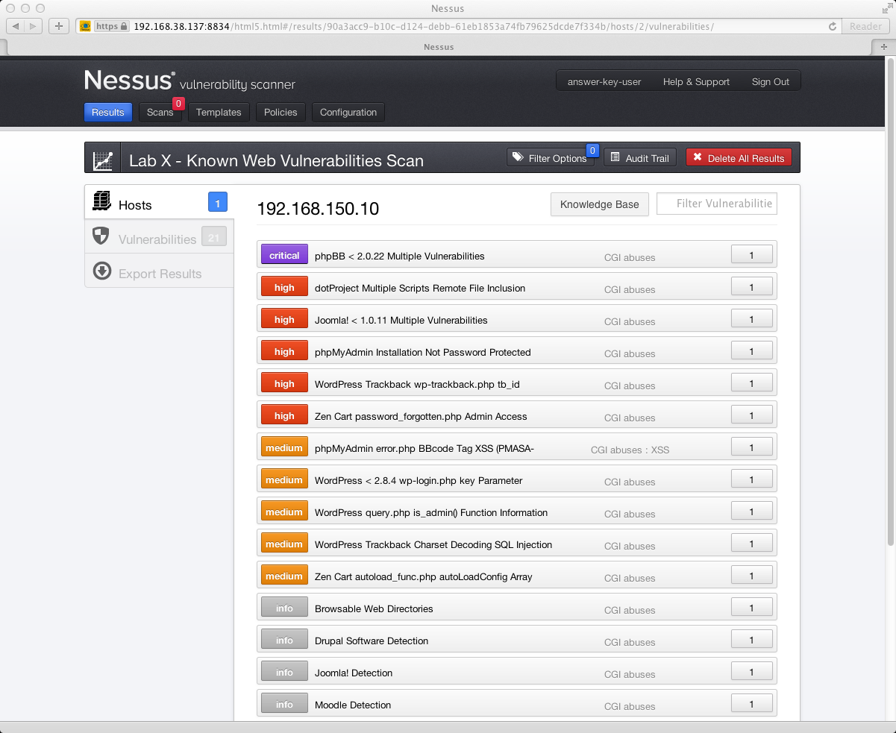Open WordPress Trackback Charset Decoding SQL Injection
The width and height of the screenshot is (896, 733).
pyautogui.click(x=516, y=543)
